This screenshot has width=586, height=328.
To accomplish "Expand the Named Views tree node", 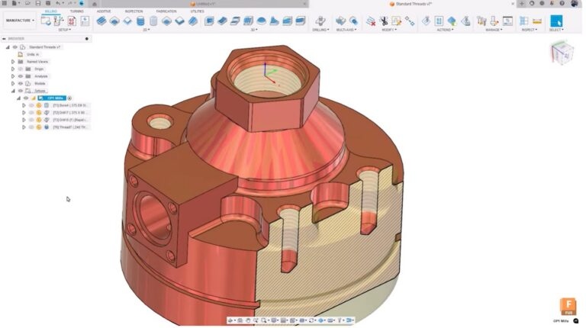I will coord(13,62).
